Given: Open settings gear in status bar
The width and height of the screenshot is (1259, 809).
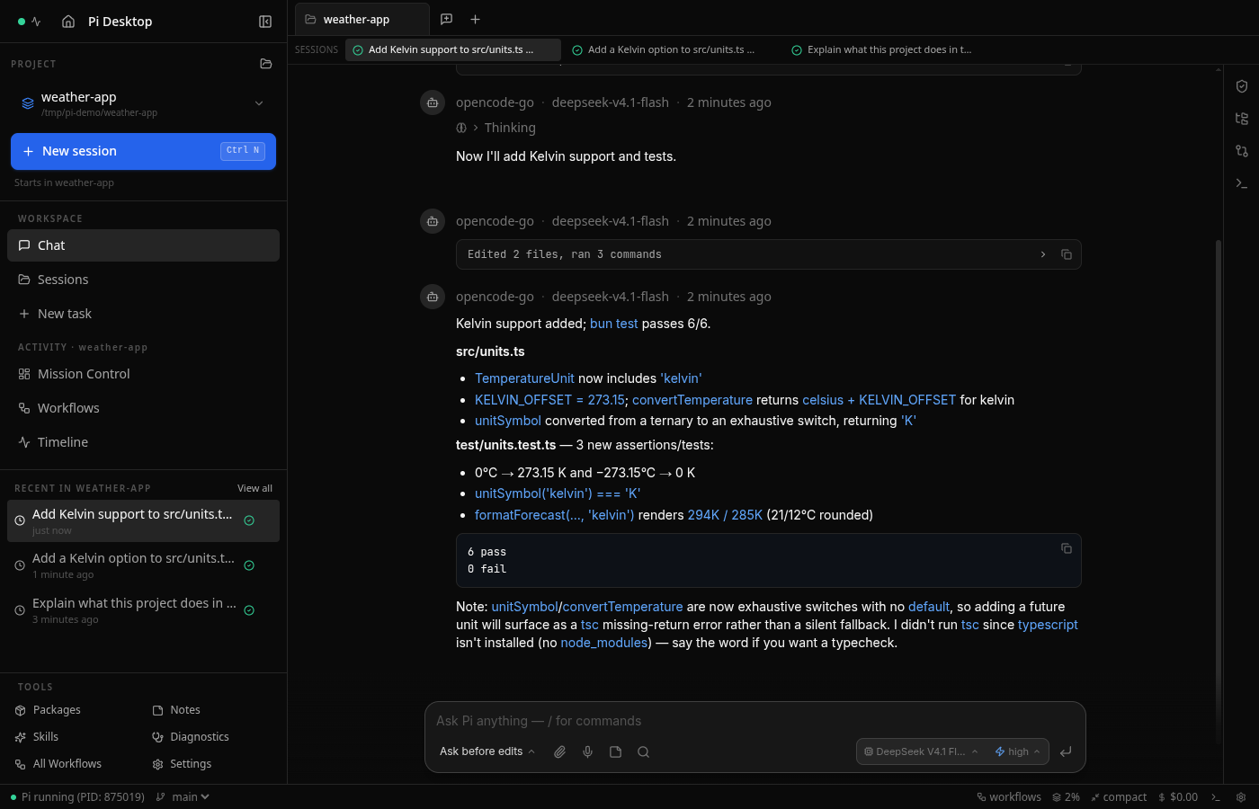Looking at the screenshot, I should tap(1241, 796).
